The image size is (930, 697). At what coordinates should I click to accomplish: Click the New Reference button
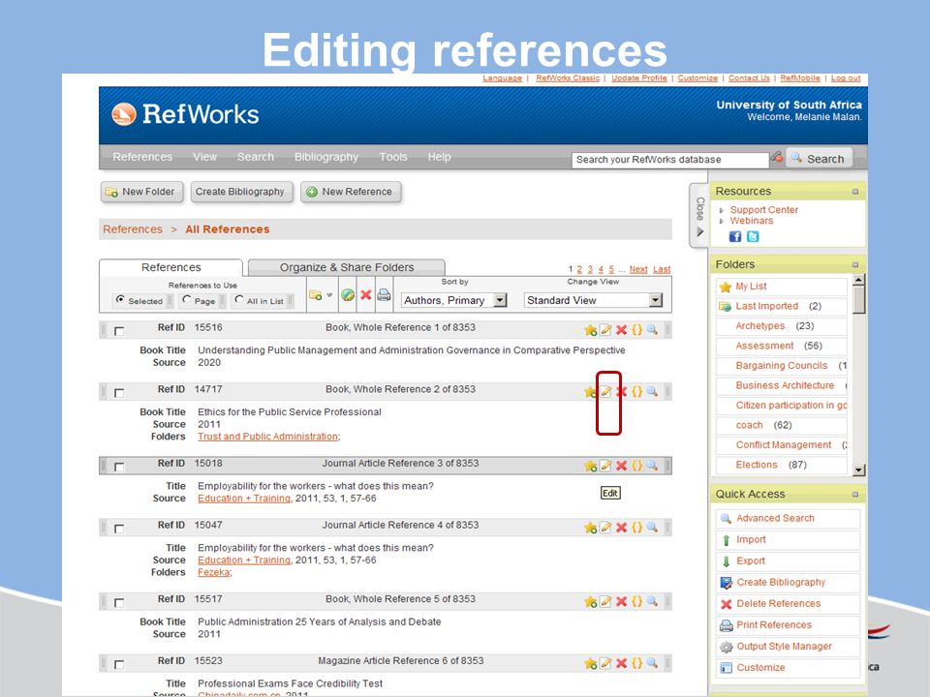pos(351,192)
